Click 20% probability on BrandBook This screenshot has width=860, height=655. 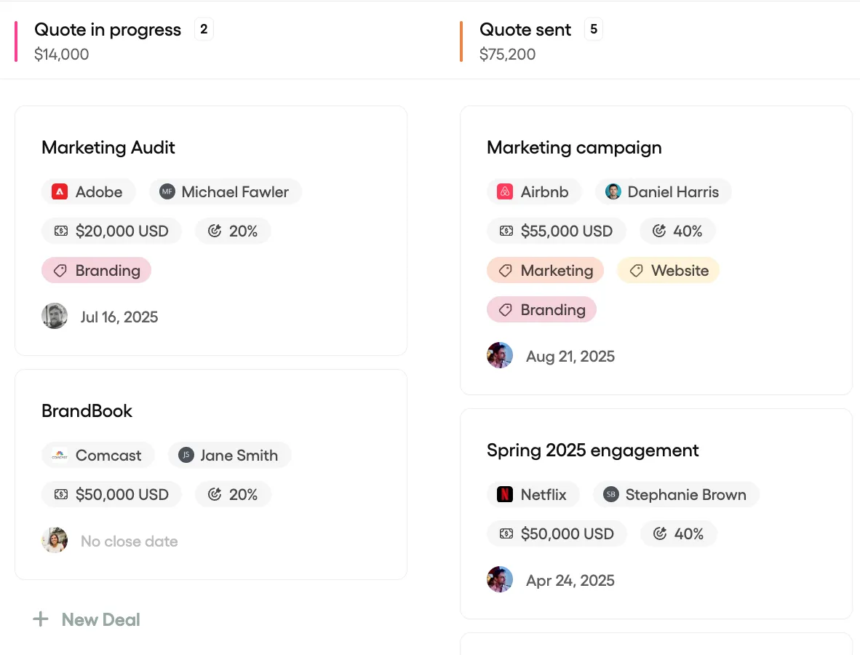pyautogui.click(x=243, y=494)
